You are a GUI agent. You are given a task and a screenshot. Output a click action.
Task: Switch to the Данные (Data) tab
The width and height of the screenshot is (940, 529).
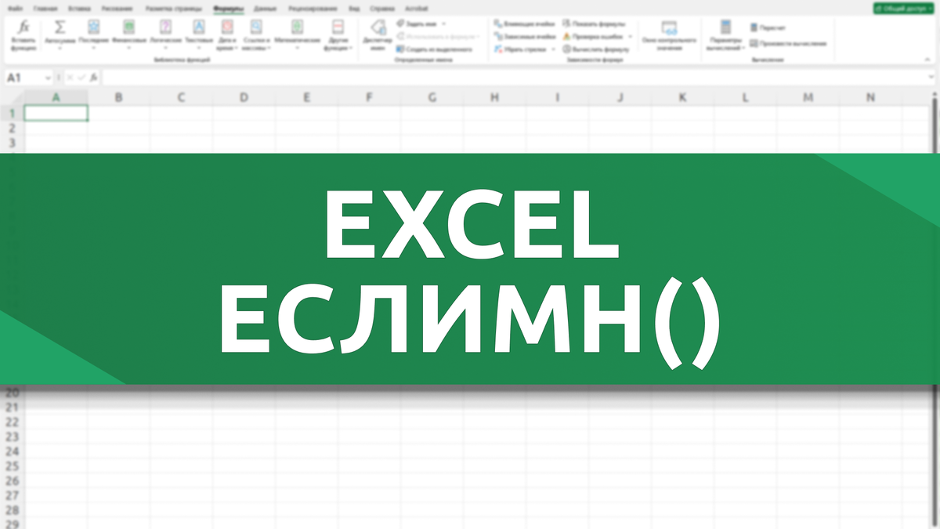[265, 8]
